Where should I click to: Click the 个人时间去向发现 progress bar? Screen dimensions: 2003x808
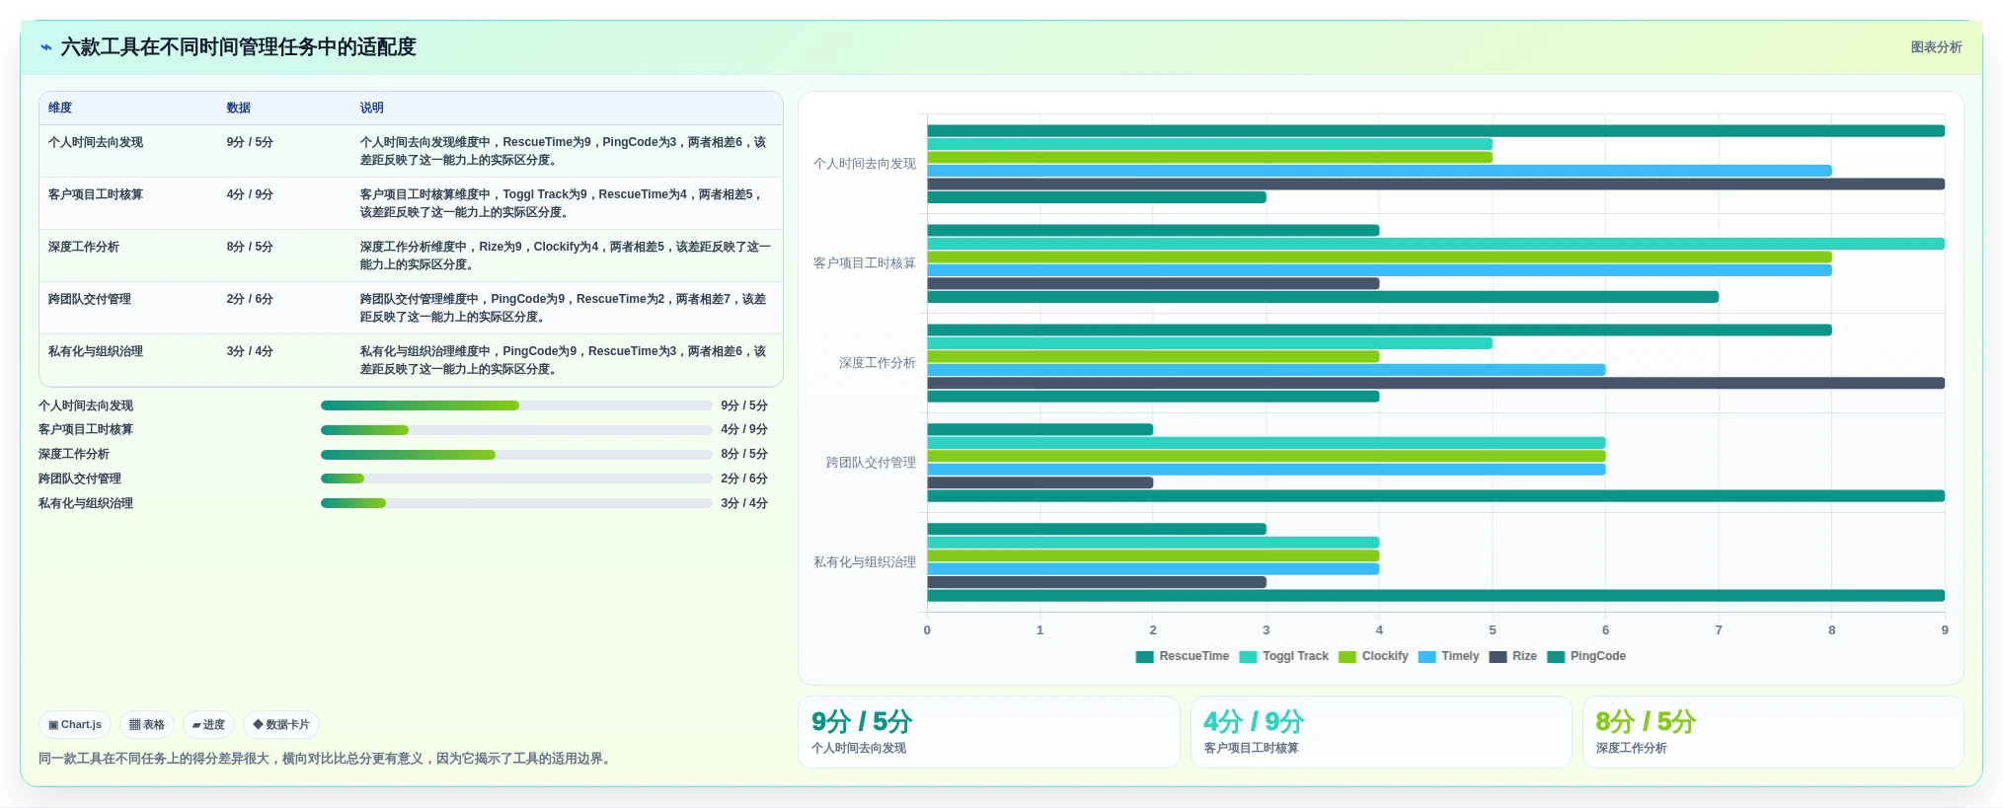pos(516,405)
